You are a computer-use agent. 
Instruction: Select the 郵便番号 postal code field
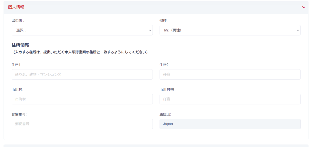coord(82,124)
